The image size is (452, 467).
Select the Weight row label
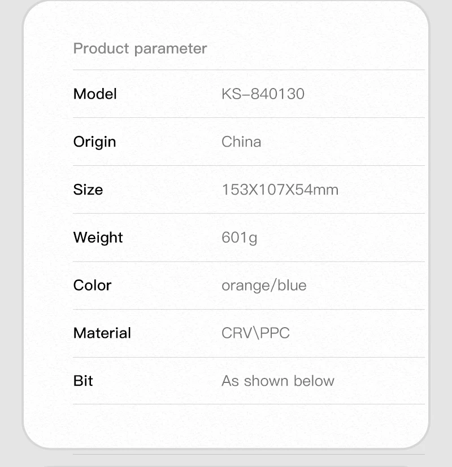pos(98,237)
